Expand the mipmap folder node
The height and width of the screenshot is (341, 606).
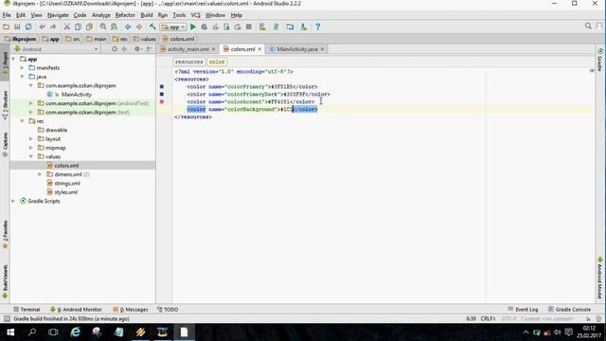click(x=31, y=148)
